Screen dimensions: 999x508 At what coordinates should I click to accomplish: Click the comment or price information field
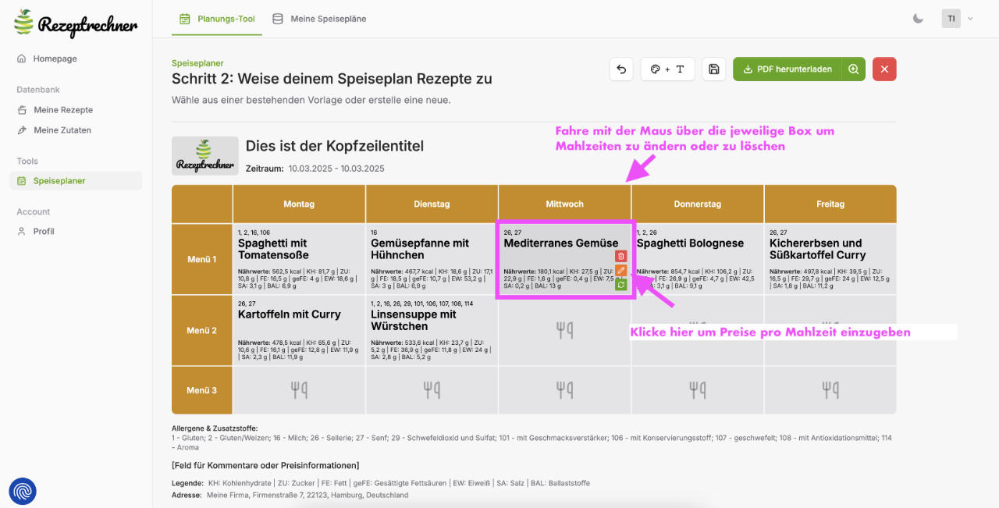pos(265,466)
